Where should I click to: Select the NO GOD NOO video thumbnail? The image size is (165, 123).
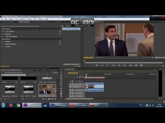(47, 89)
